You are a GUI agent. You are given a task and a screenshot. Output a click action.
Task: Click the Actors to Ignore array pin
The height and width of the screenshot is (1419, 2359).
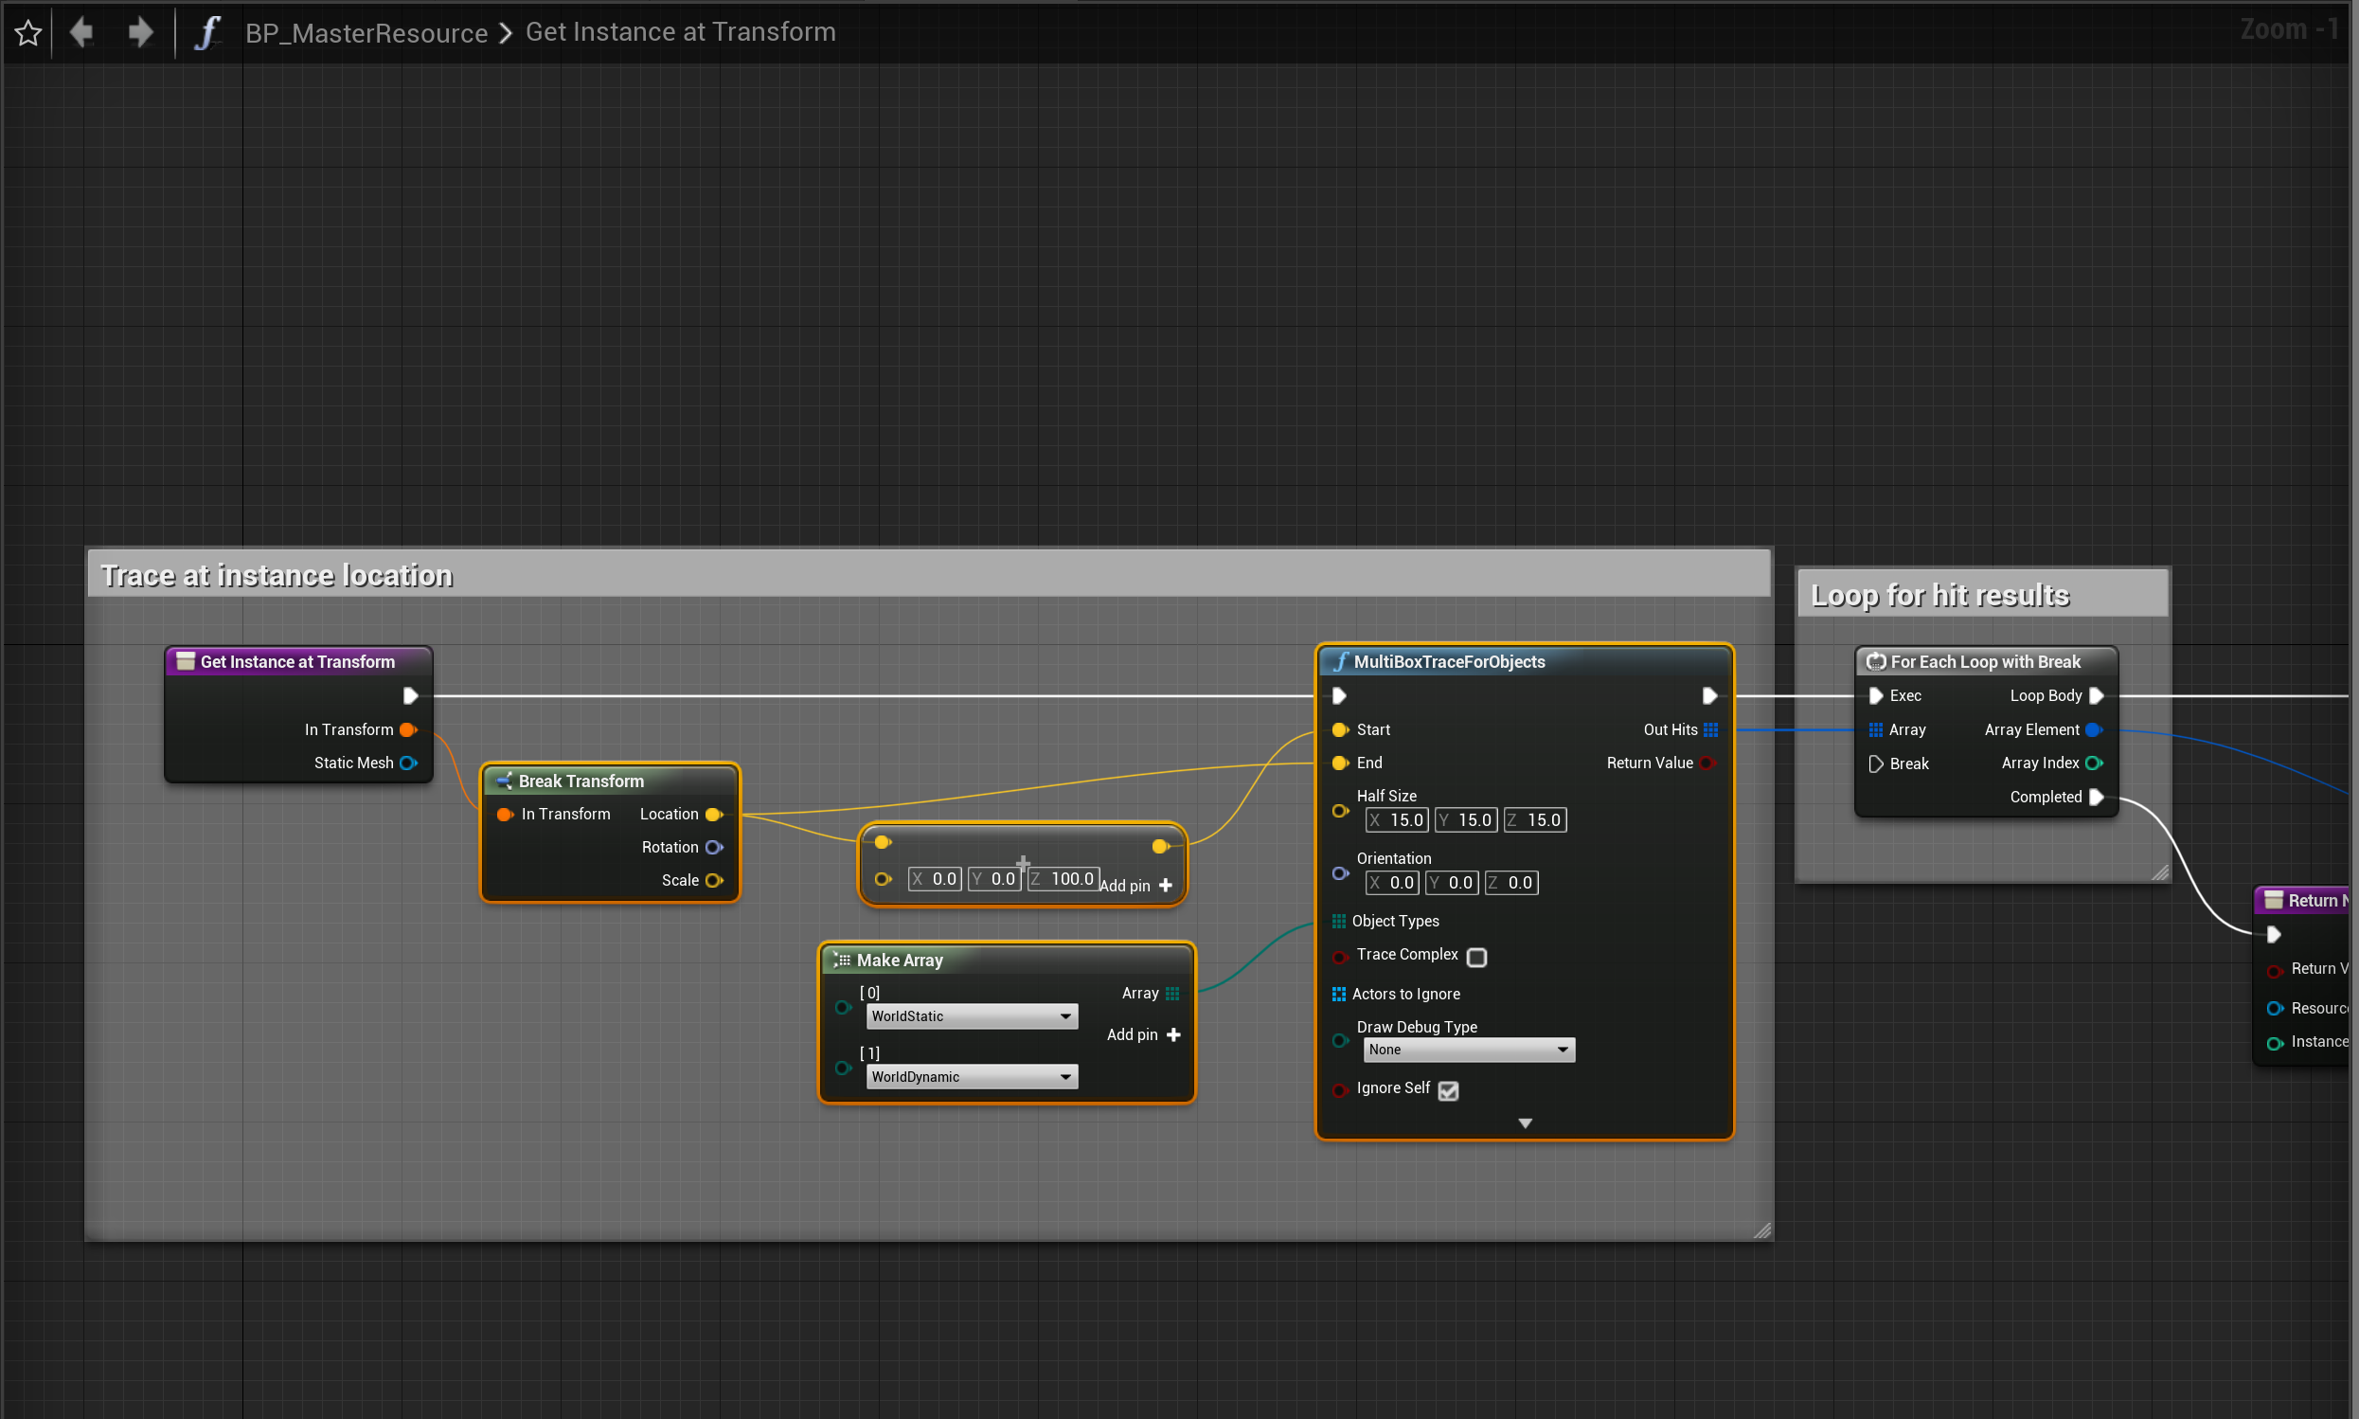tap(1339, 995)
